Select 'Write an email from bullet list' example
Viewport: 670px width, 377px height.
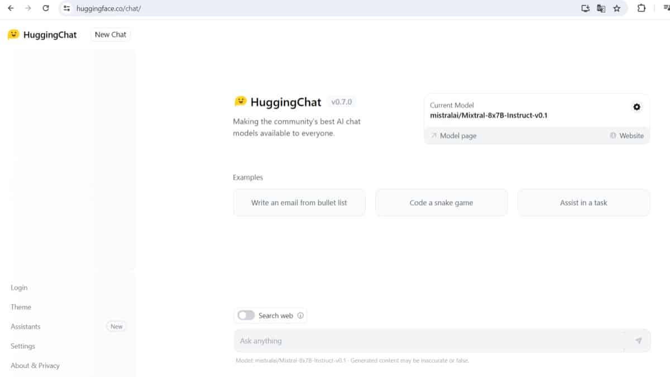[x=299, y=203]
